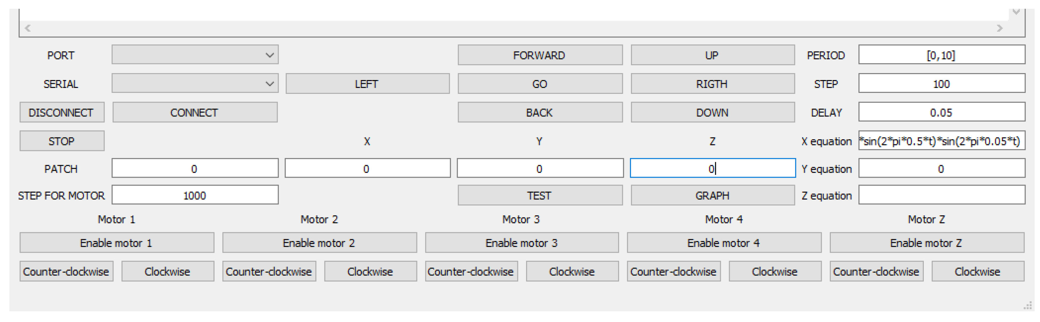Click the empty Z equation field
This screenshot has width=1040, height=322.
coord(941,195)
